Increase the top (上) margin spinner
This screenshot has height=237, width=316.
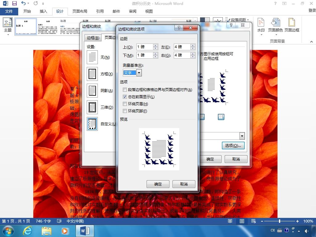pyautogui.click(x=155, y=46)
